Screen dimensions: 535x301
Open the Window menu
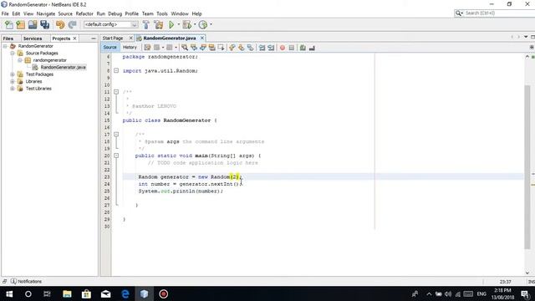tap(180, 13)
